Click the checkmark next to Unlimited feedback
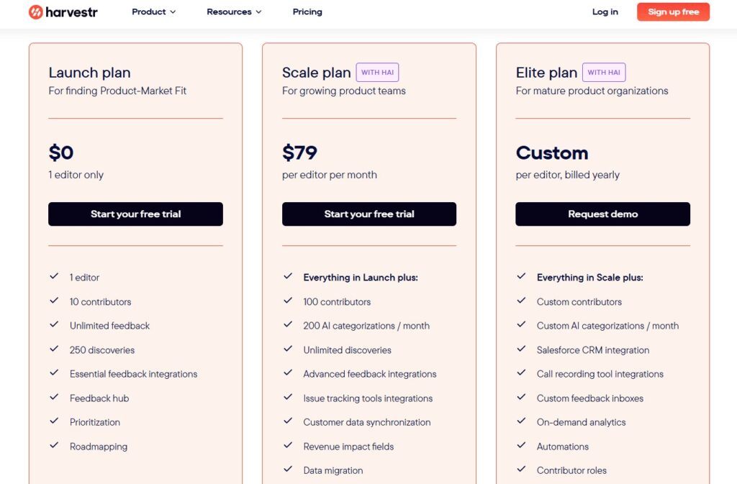This screenshot has width=737, height=484. coord(54,325)
